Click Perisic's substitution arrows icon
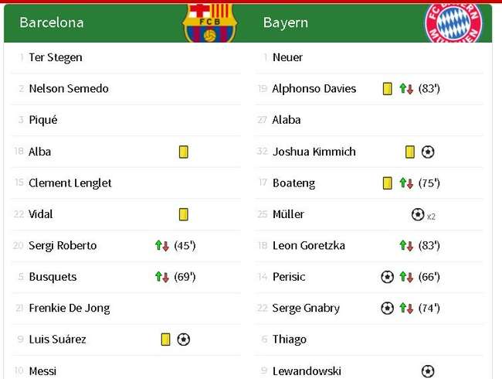The height and width of the screenshot is (379, 502). 406,277
